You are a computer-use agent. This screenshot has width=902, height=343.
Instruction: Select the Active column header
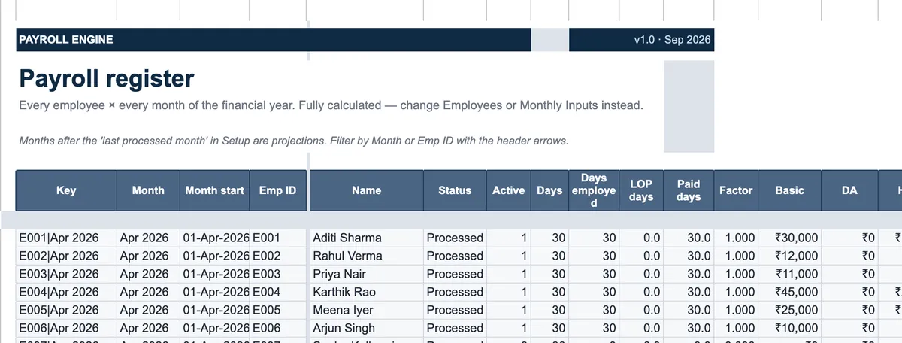pos(509,190)
